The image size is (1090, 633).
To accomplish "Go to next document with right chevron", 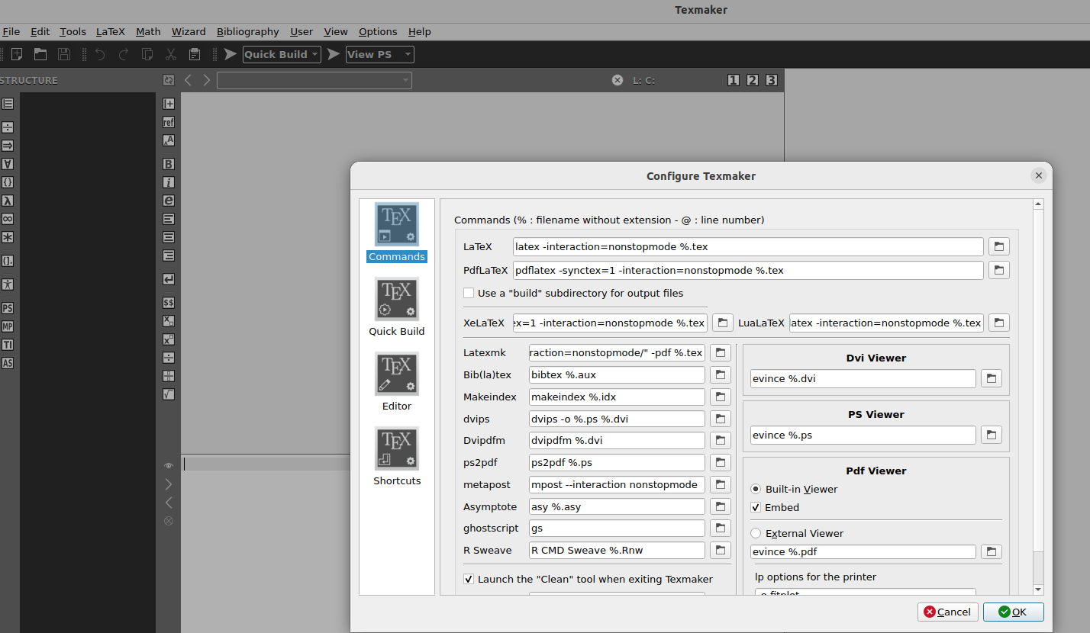I will pos(206,80).
